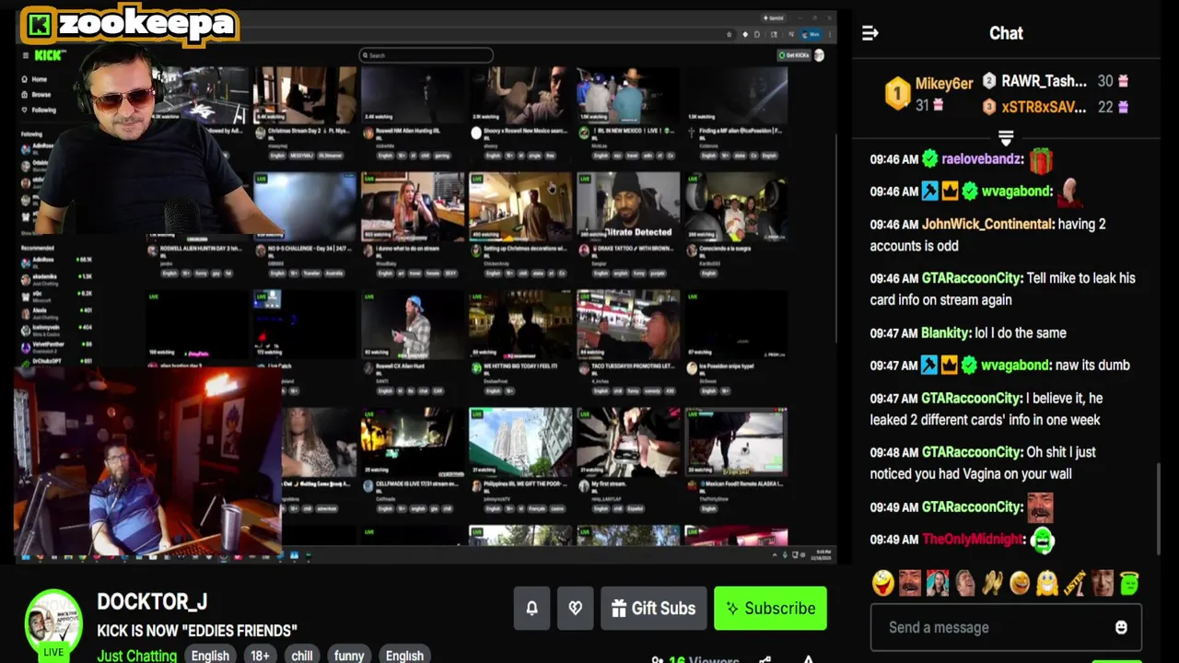The height and width of the screenshot is (663, 1179).
Task: Click the share icon beside the viewer count
Action: point(765,659)
